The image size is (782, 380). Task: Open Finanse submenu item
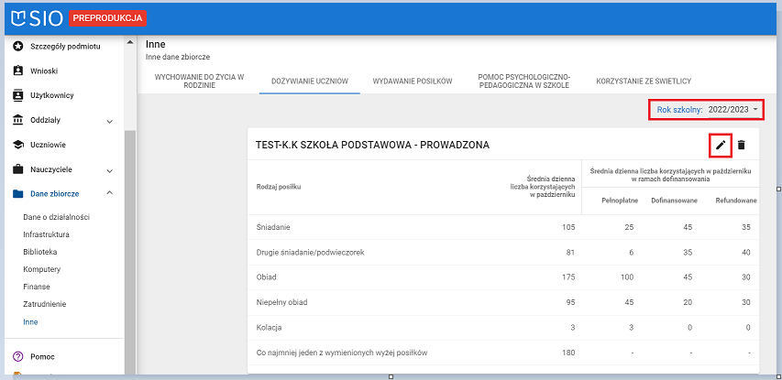[37, 287]
